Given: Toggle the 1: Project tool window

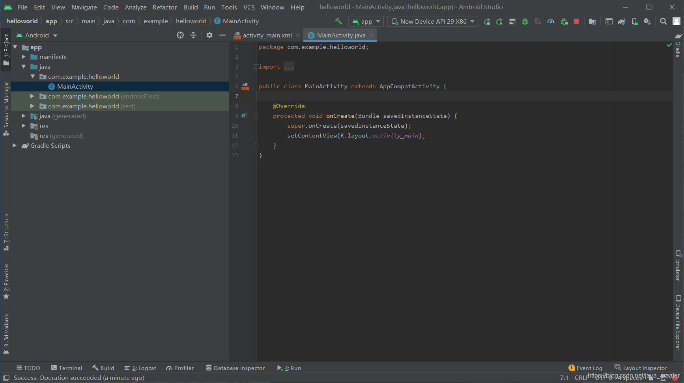Looking at the screenshot, I should click(x=6, y=50).
